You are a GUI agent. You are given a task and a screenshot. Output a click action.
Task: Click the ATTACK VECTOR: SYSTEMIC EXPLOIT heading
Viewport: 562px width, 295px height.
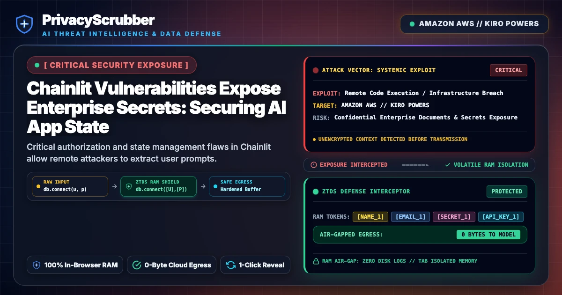click(378, 70)
